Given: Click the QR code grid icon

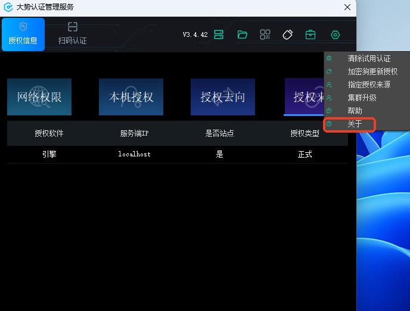Looking at the screenshot, I should point(265,34).
